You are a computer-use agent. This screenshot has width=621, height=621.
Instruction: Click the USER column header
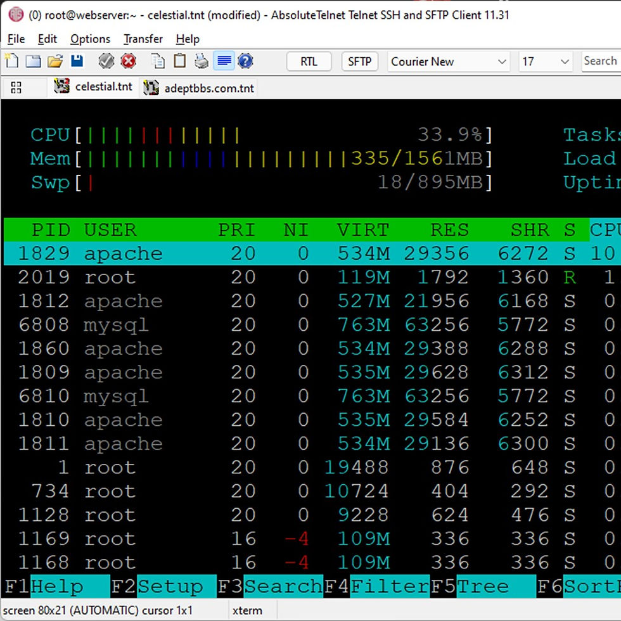110,229
